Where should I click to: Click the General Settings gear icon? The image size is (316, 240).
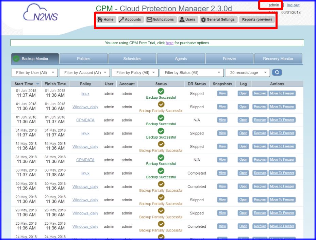pyautogui.click(x=203, y=20)
